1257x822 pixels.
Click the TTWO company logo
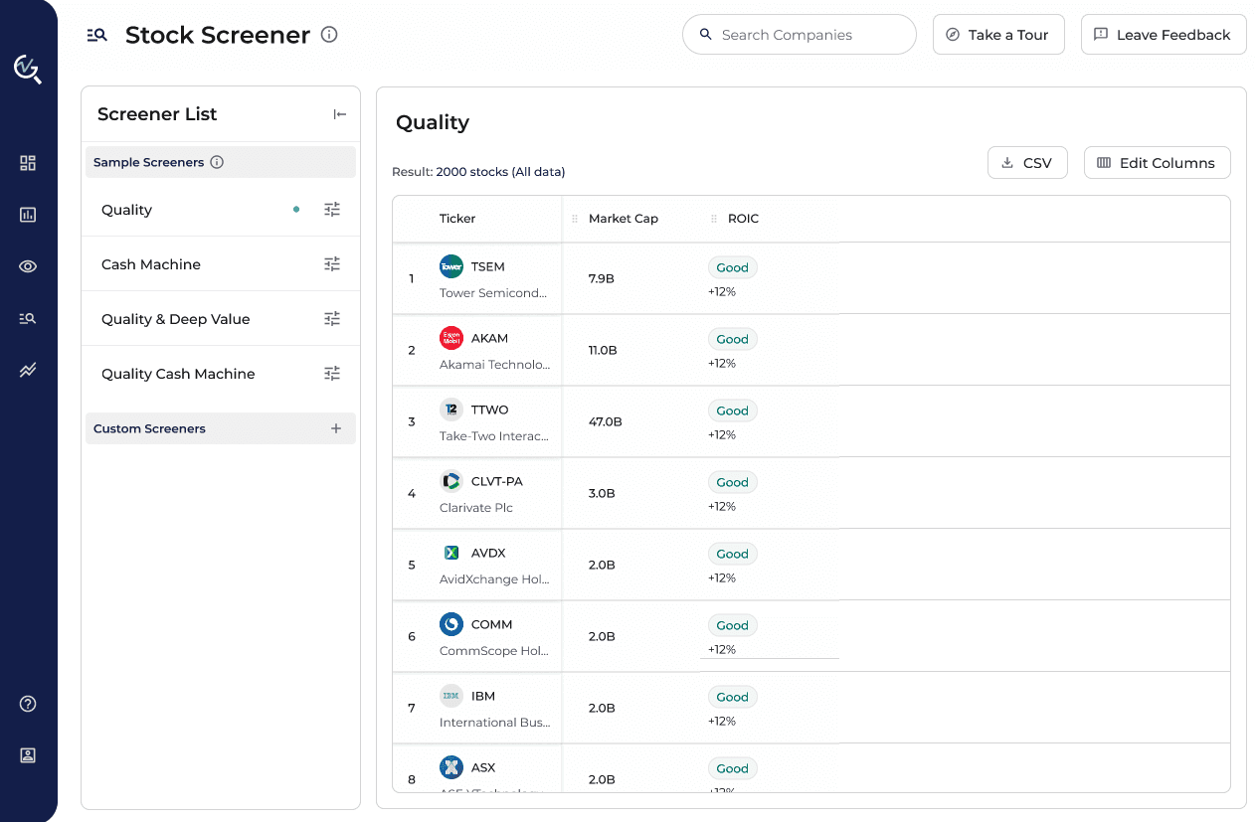pyautogui.click(x=451, y=410)
